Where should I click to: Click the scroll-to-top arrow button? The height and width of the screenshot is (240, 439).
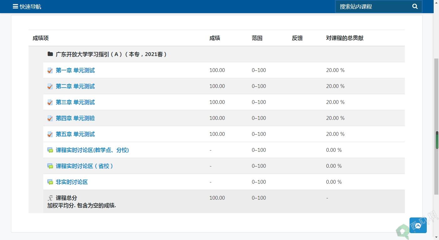418,226
